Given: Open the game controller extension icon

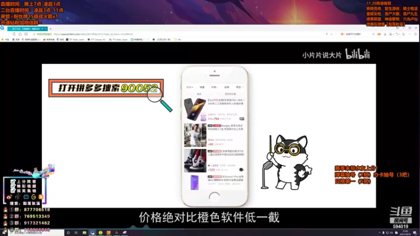Looking at the screenshot, I should [x=379, y=34].
